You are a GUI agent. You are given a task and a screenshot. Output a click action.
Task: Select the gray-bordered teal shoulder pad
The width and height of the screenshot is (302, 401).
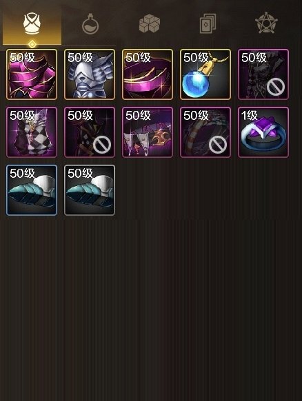pyautogui.click(x=90, y=190)
